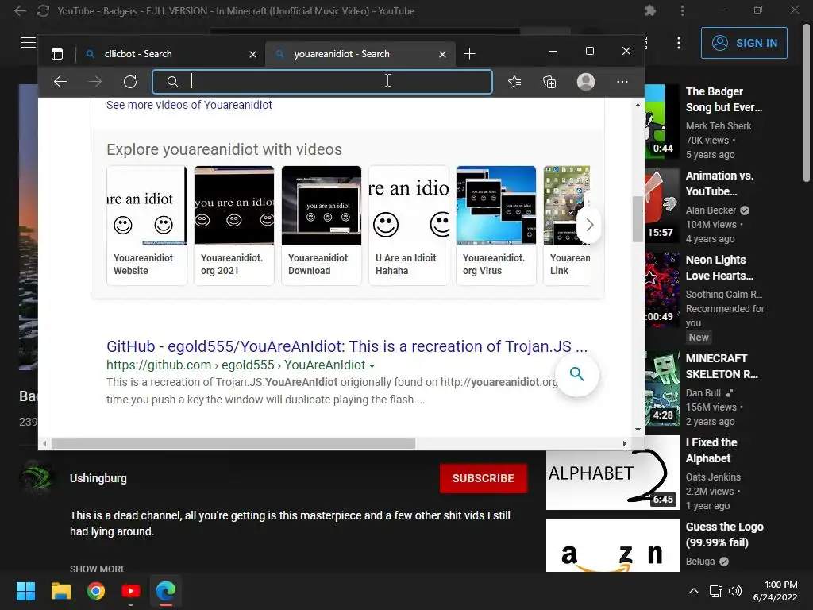Open Guess the Logo (99.99% fail) video
Image resolution: width=813 pixels, height=610 pixels.
pos(724,535)
